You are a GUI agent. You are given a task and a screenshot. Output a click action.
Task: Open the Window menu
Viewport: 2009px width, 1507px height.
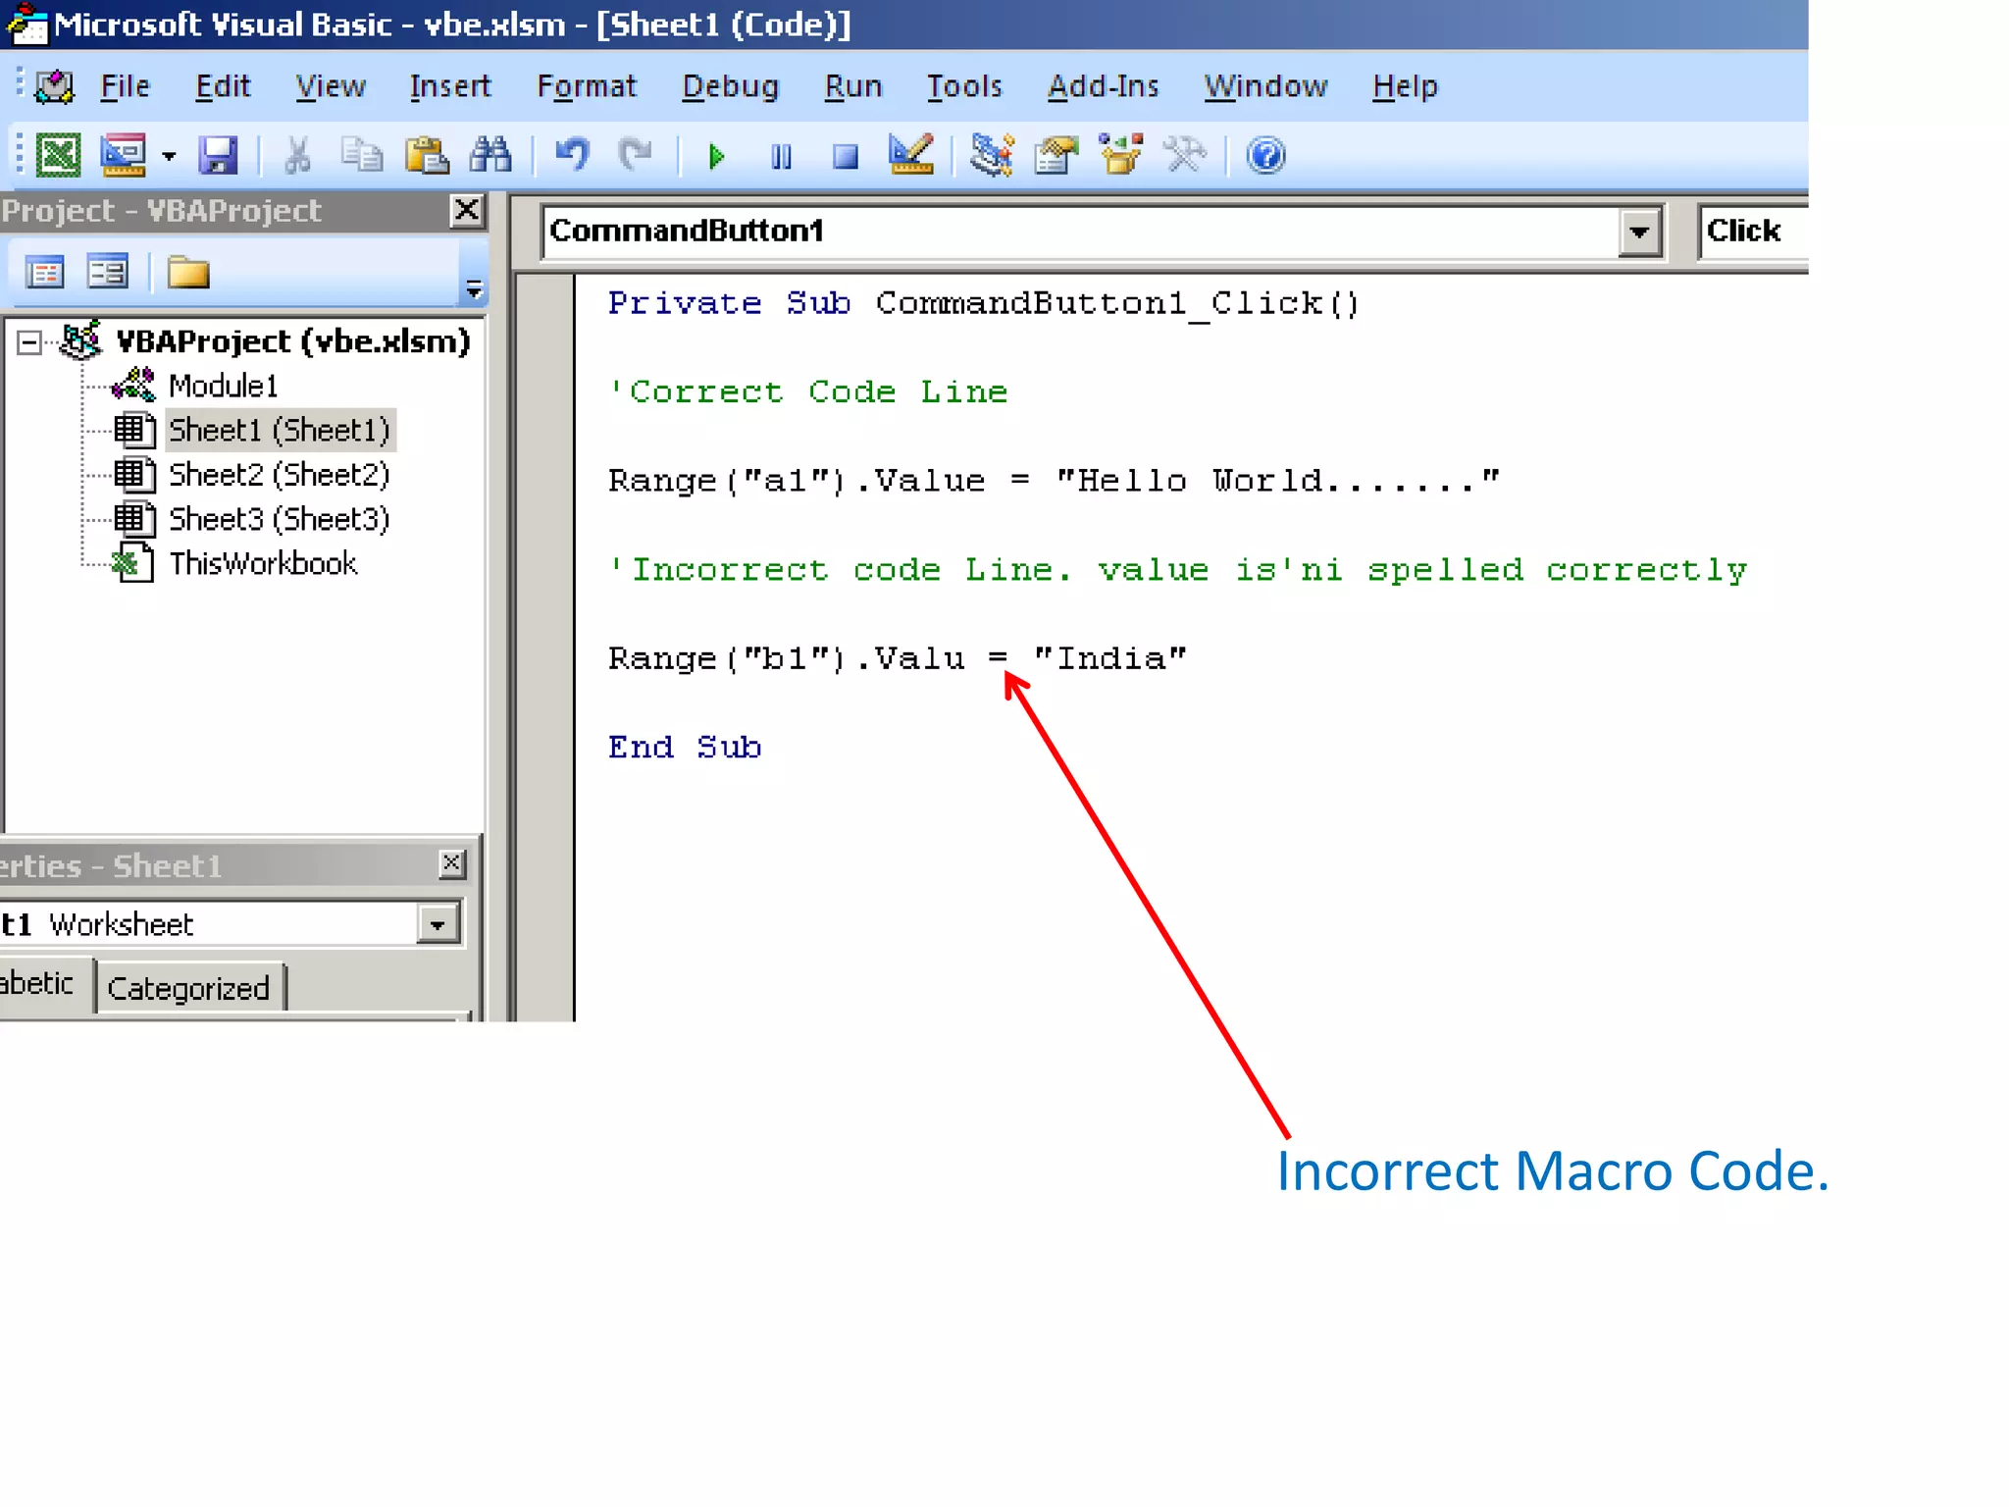(1265, 86)
